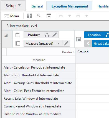Click the pencil edit icon for Product
Viewport: 109px width, 118px height.
(x=55, y=35)
